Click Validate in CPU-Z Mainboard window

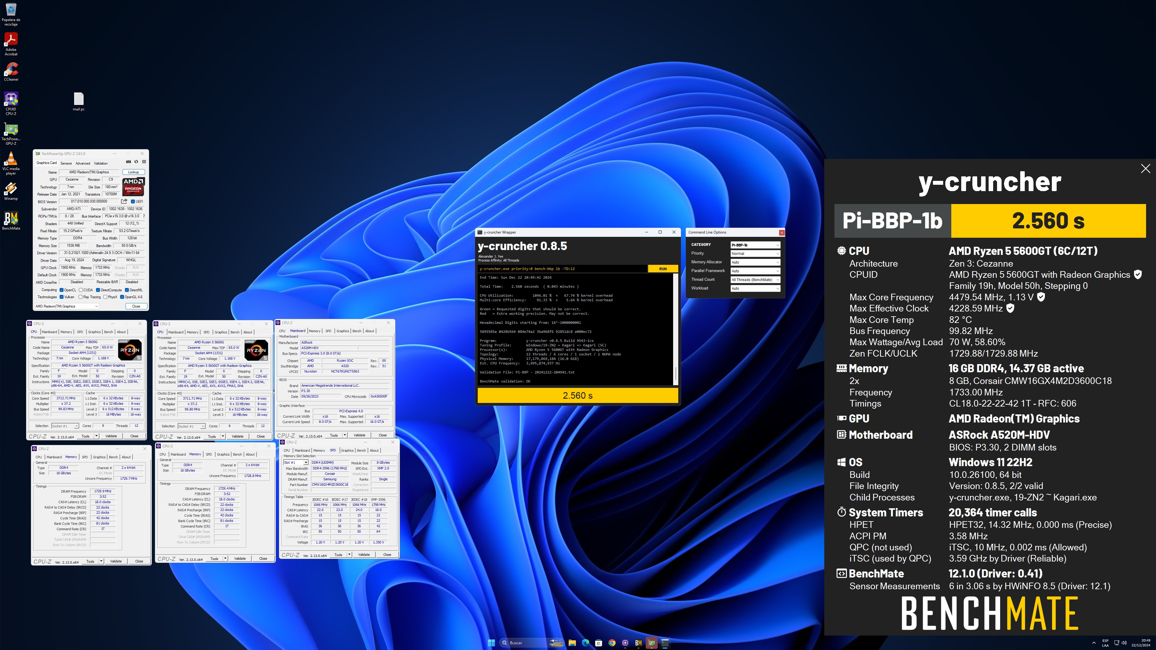tap(359, 435)
